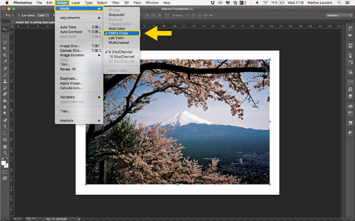Select the Path Selection tool
The width and height of the screenshot is (355, 221).
5,133
